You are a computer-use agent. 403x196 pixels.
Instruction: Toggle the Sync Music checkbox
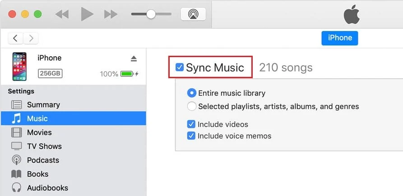coord(180,67)
